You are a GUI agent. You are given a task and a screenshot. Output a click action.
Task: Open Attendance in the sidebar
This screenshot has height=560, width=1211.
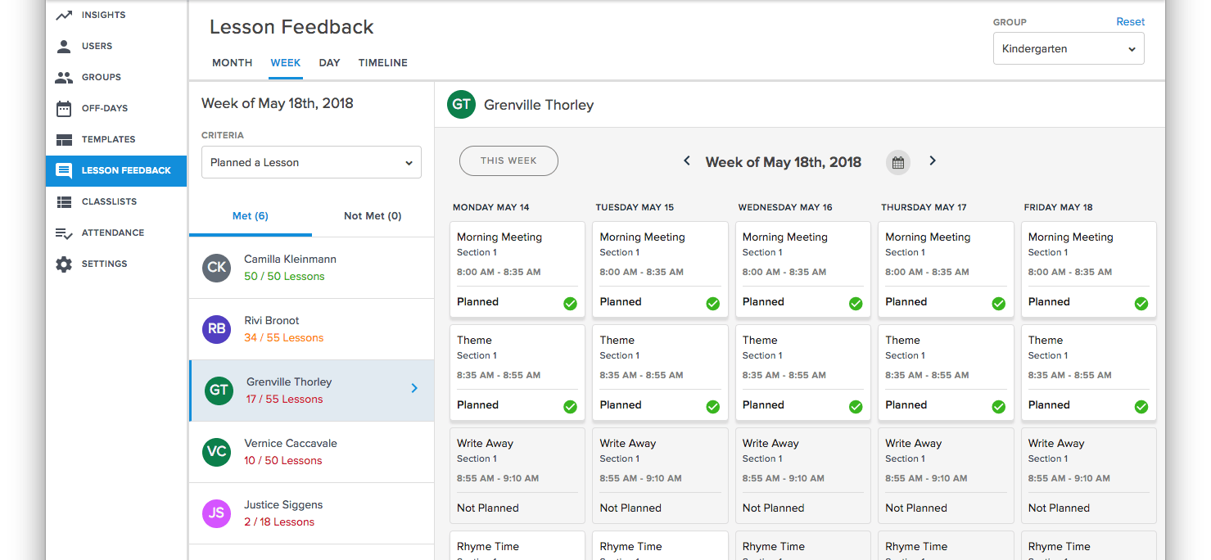coord(116,233)
